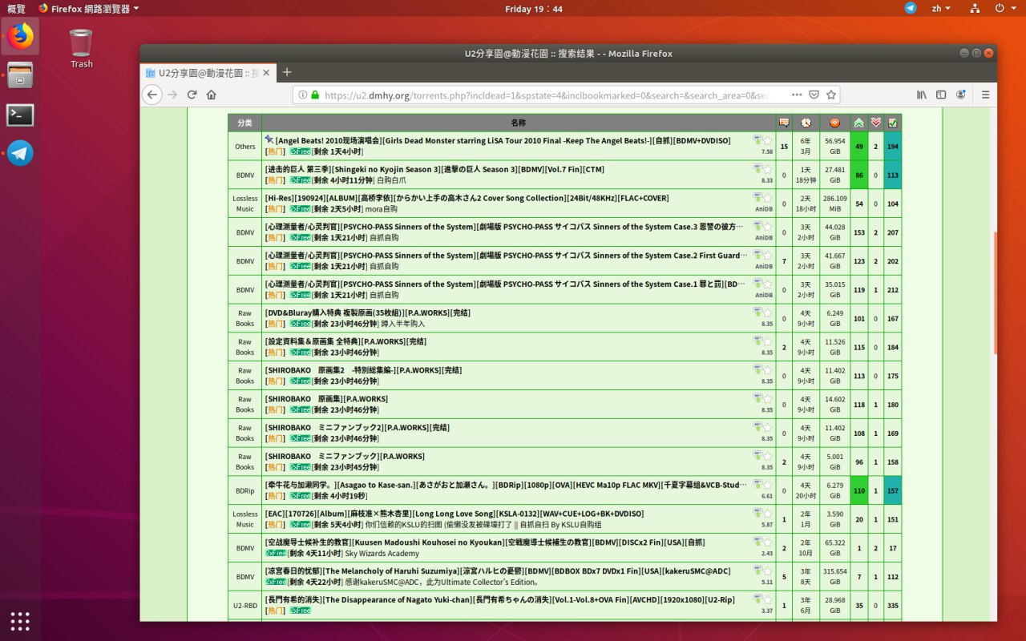Sort by leechers red down-arrows icon
Image resolution: width=1026 pixels, height=641 pixels.
[x=875, y=123]
